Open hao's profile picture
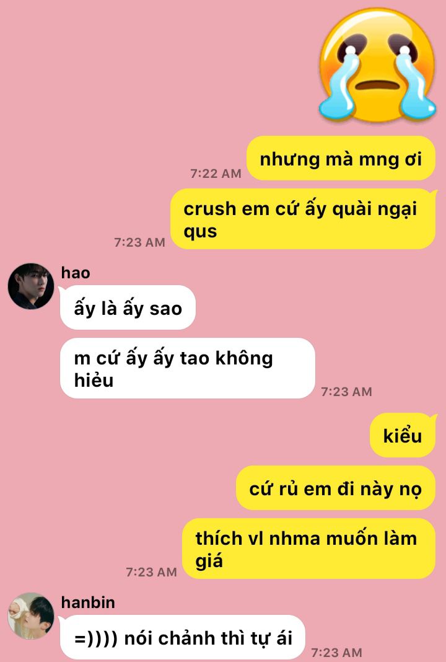The width and height of the screenshot is (446, 662). [31, 286]
